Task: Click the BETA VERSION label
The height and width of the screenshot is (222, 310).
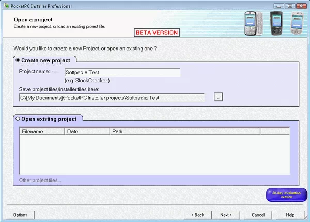Action: pyautogui.click(x=157, y=33)
